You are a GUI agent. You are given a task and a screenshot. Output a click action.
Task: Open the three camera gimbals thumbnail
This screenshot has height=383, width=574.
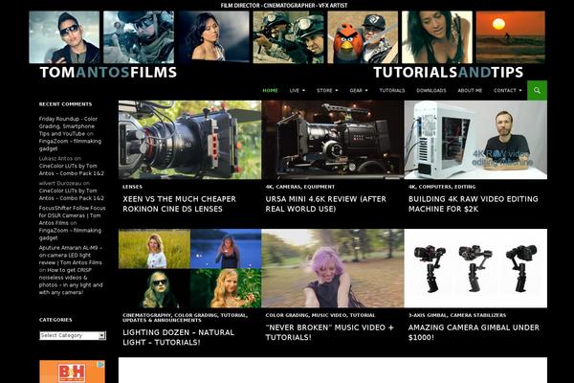(475, 268)
